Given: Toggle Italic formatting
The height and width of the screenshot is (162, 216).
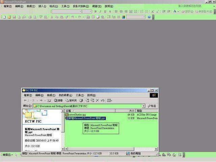Looking at the screenshot, I should (x=100, y=11).
